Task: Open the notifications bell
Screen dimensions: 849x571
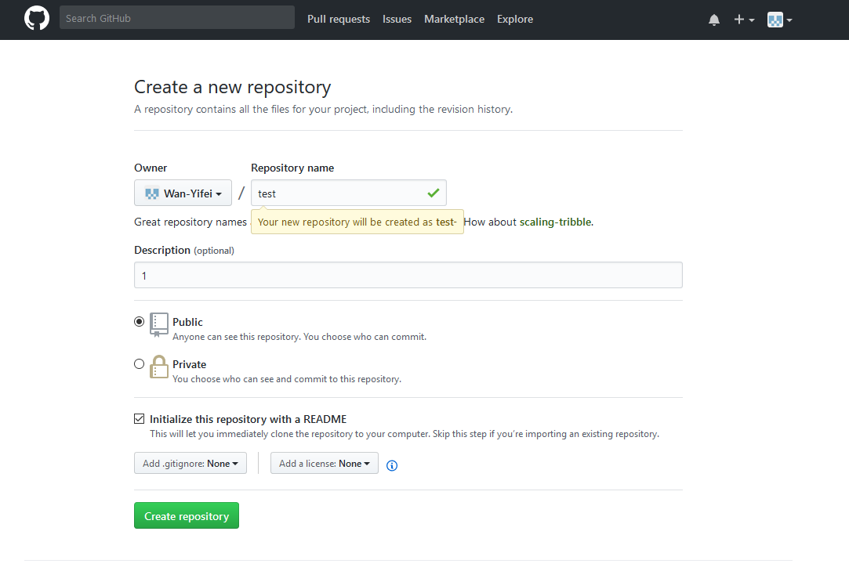Action: tap(713, 20)
